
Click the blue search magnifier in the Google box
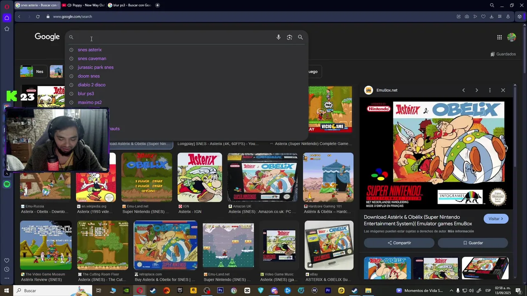coord(300,37)
